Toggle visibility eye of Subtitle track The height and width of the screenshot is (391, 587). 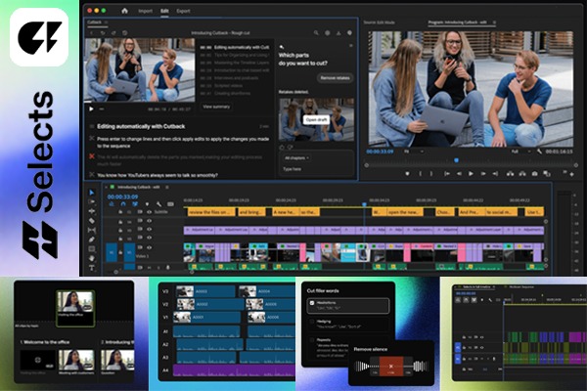click(x=149, y=212)
